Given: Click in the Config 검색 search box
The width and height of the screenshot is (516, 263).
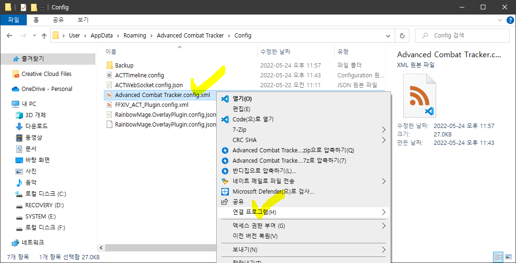Looking at the screenshot, I should 462,36.
